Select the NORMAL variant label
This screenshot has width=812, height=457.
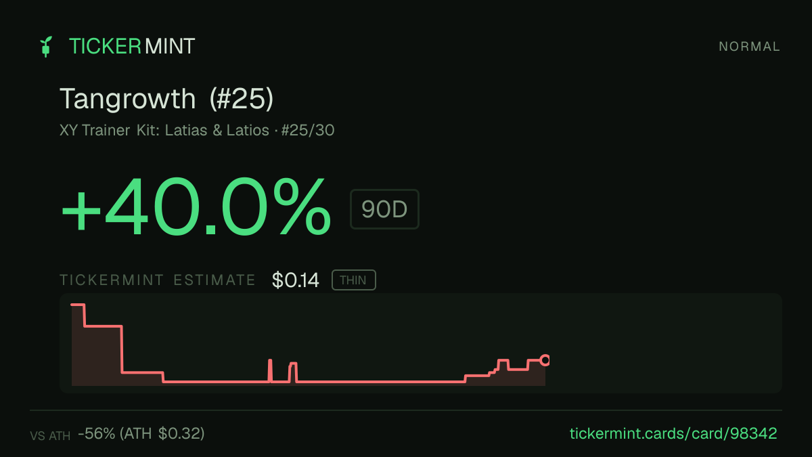[x=749, y=47]
